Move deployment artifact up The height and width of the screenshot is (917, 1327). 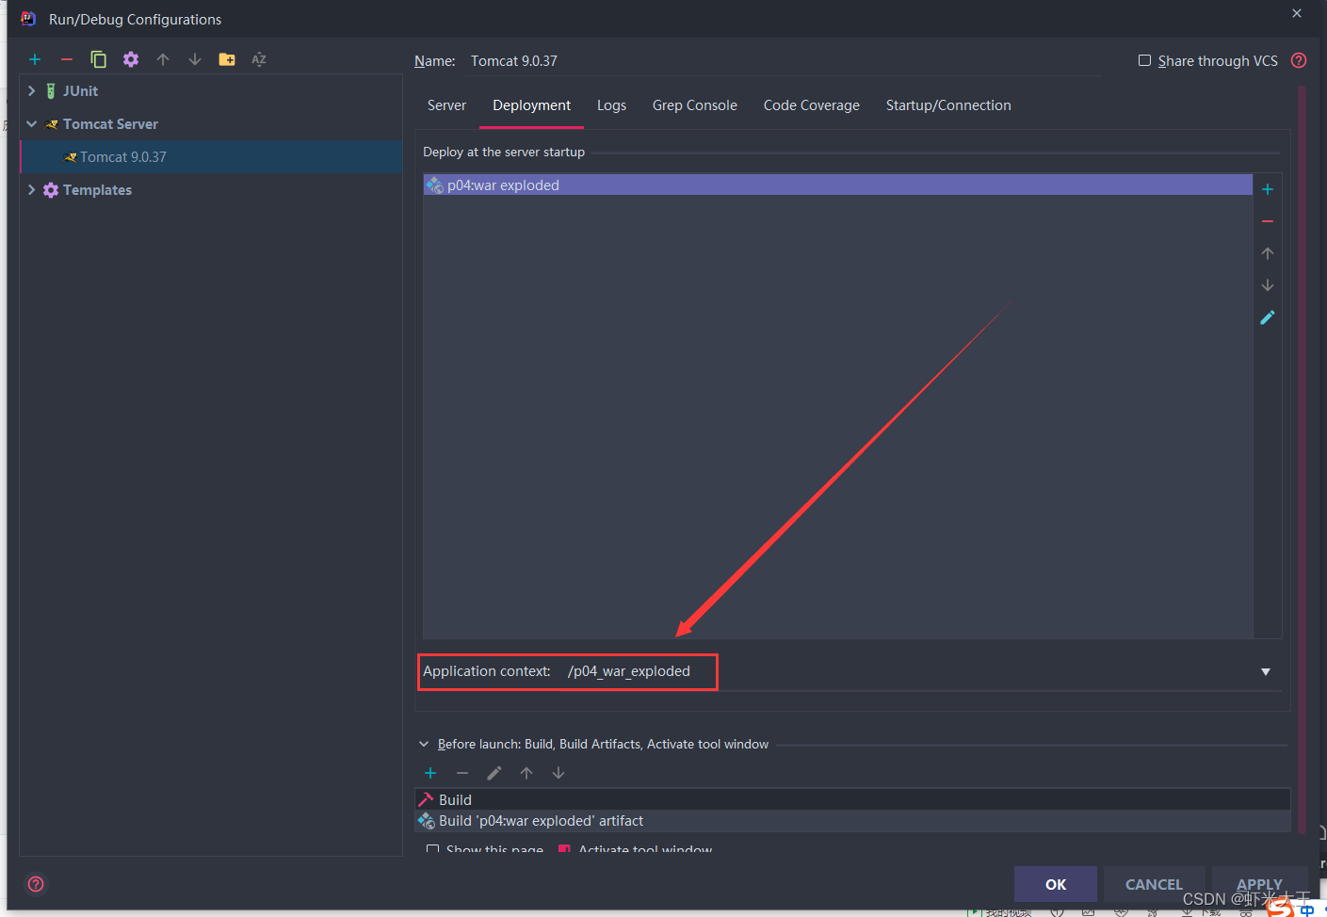click(1268, 253)
